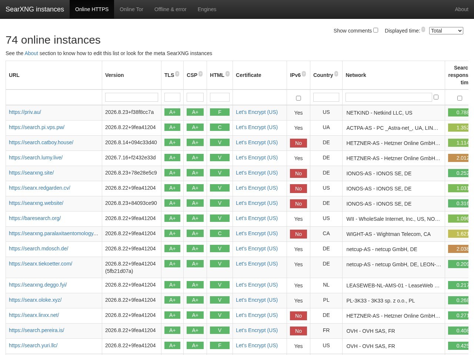Click the 74 online instances heading
474x355 pixels.
click(53, 40)
